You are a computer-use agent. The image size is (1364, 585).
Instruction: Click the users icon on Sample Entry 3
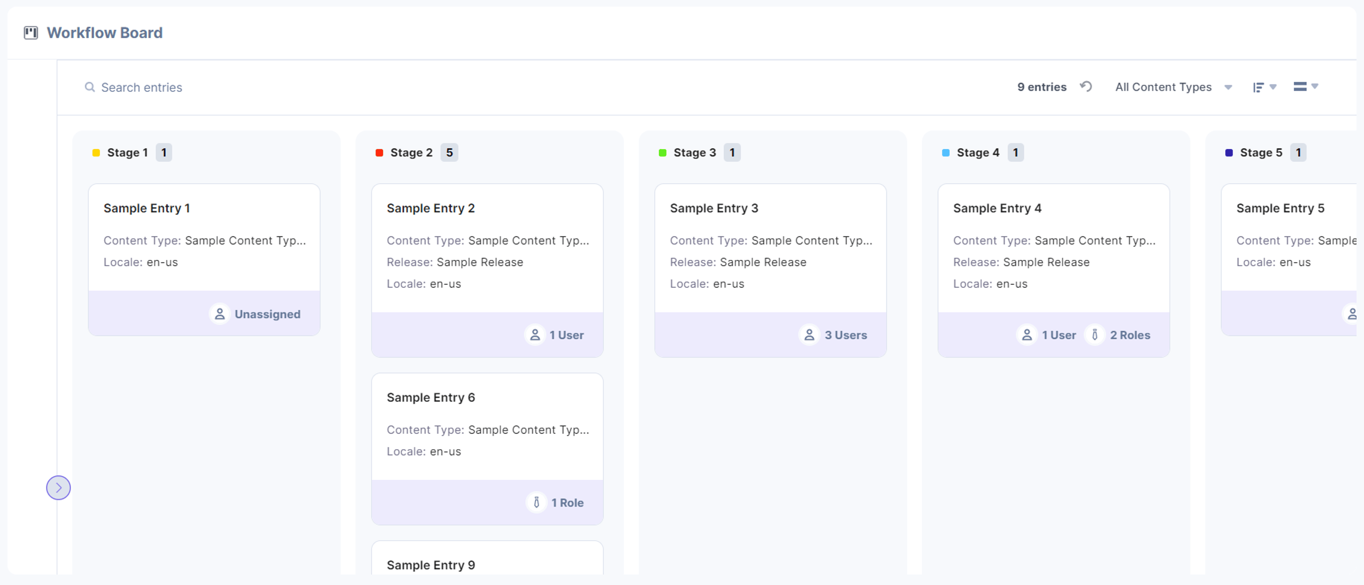[x=809, y=335]
